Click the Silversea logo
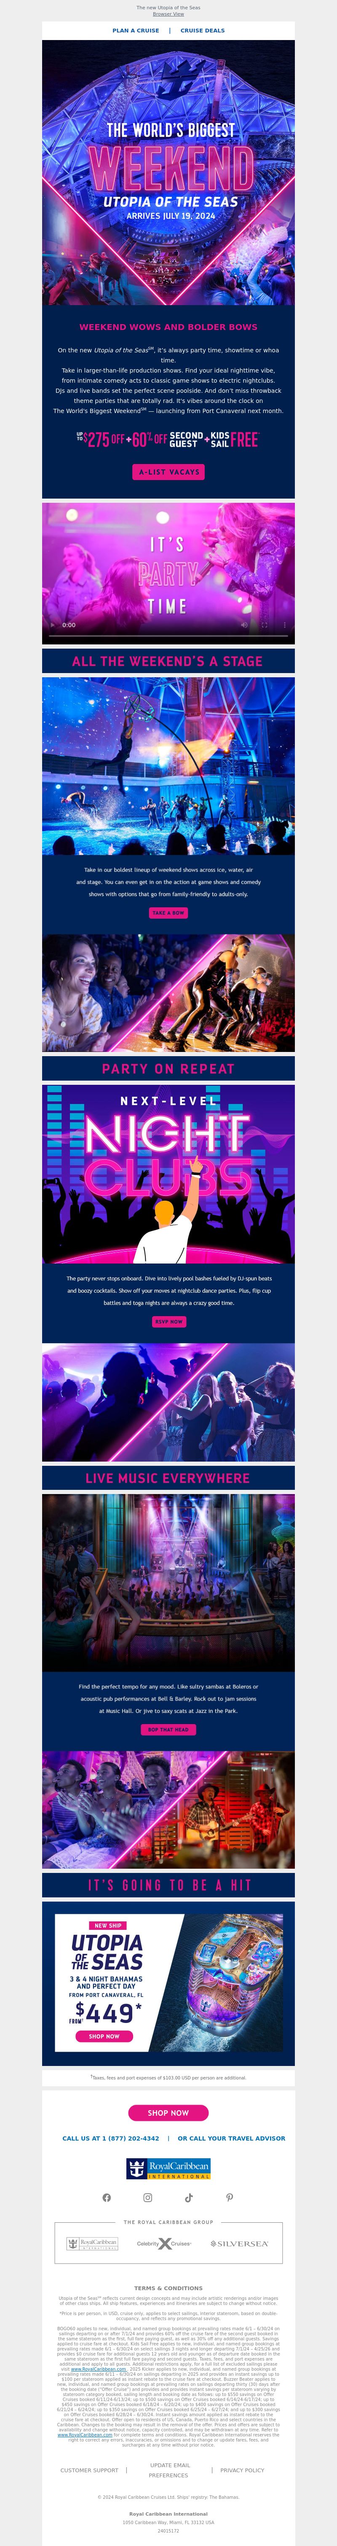The width and height of the screenshot is (337, 2546). pyautogui.click(x=239, y=2243)
